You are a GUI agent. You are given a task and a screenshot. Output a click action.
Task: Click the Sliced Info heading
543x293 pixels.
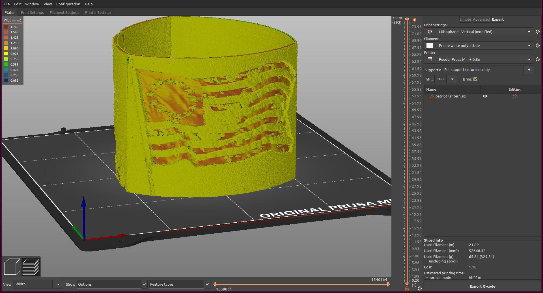[433, 240]
